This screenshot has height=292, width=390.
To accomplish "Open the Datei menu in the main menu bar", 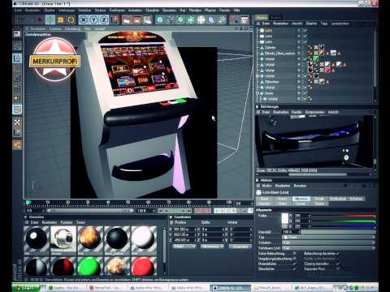I will click(x=19, y=11).
